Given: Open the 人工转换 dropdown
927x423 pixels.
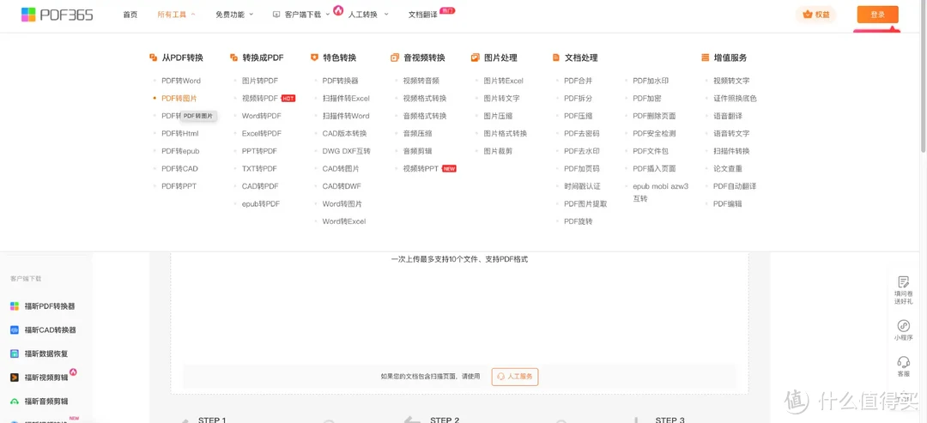Looking at the screenshot, I should 368,15.
